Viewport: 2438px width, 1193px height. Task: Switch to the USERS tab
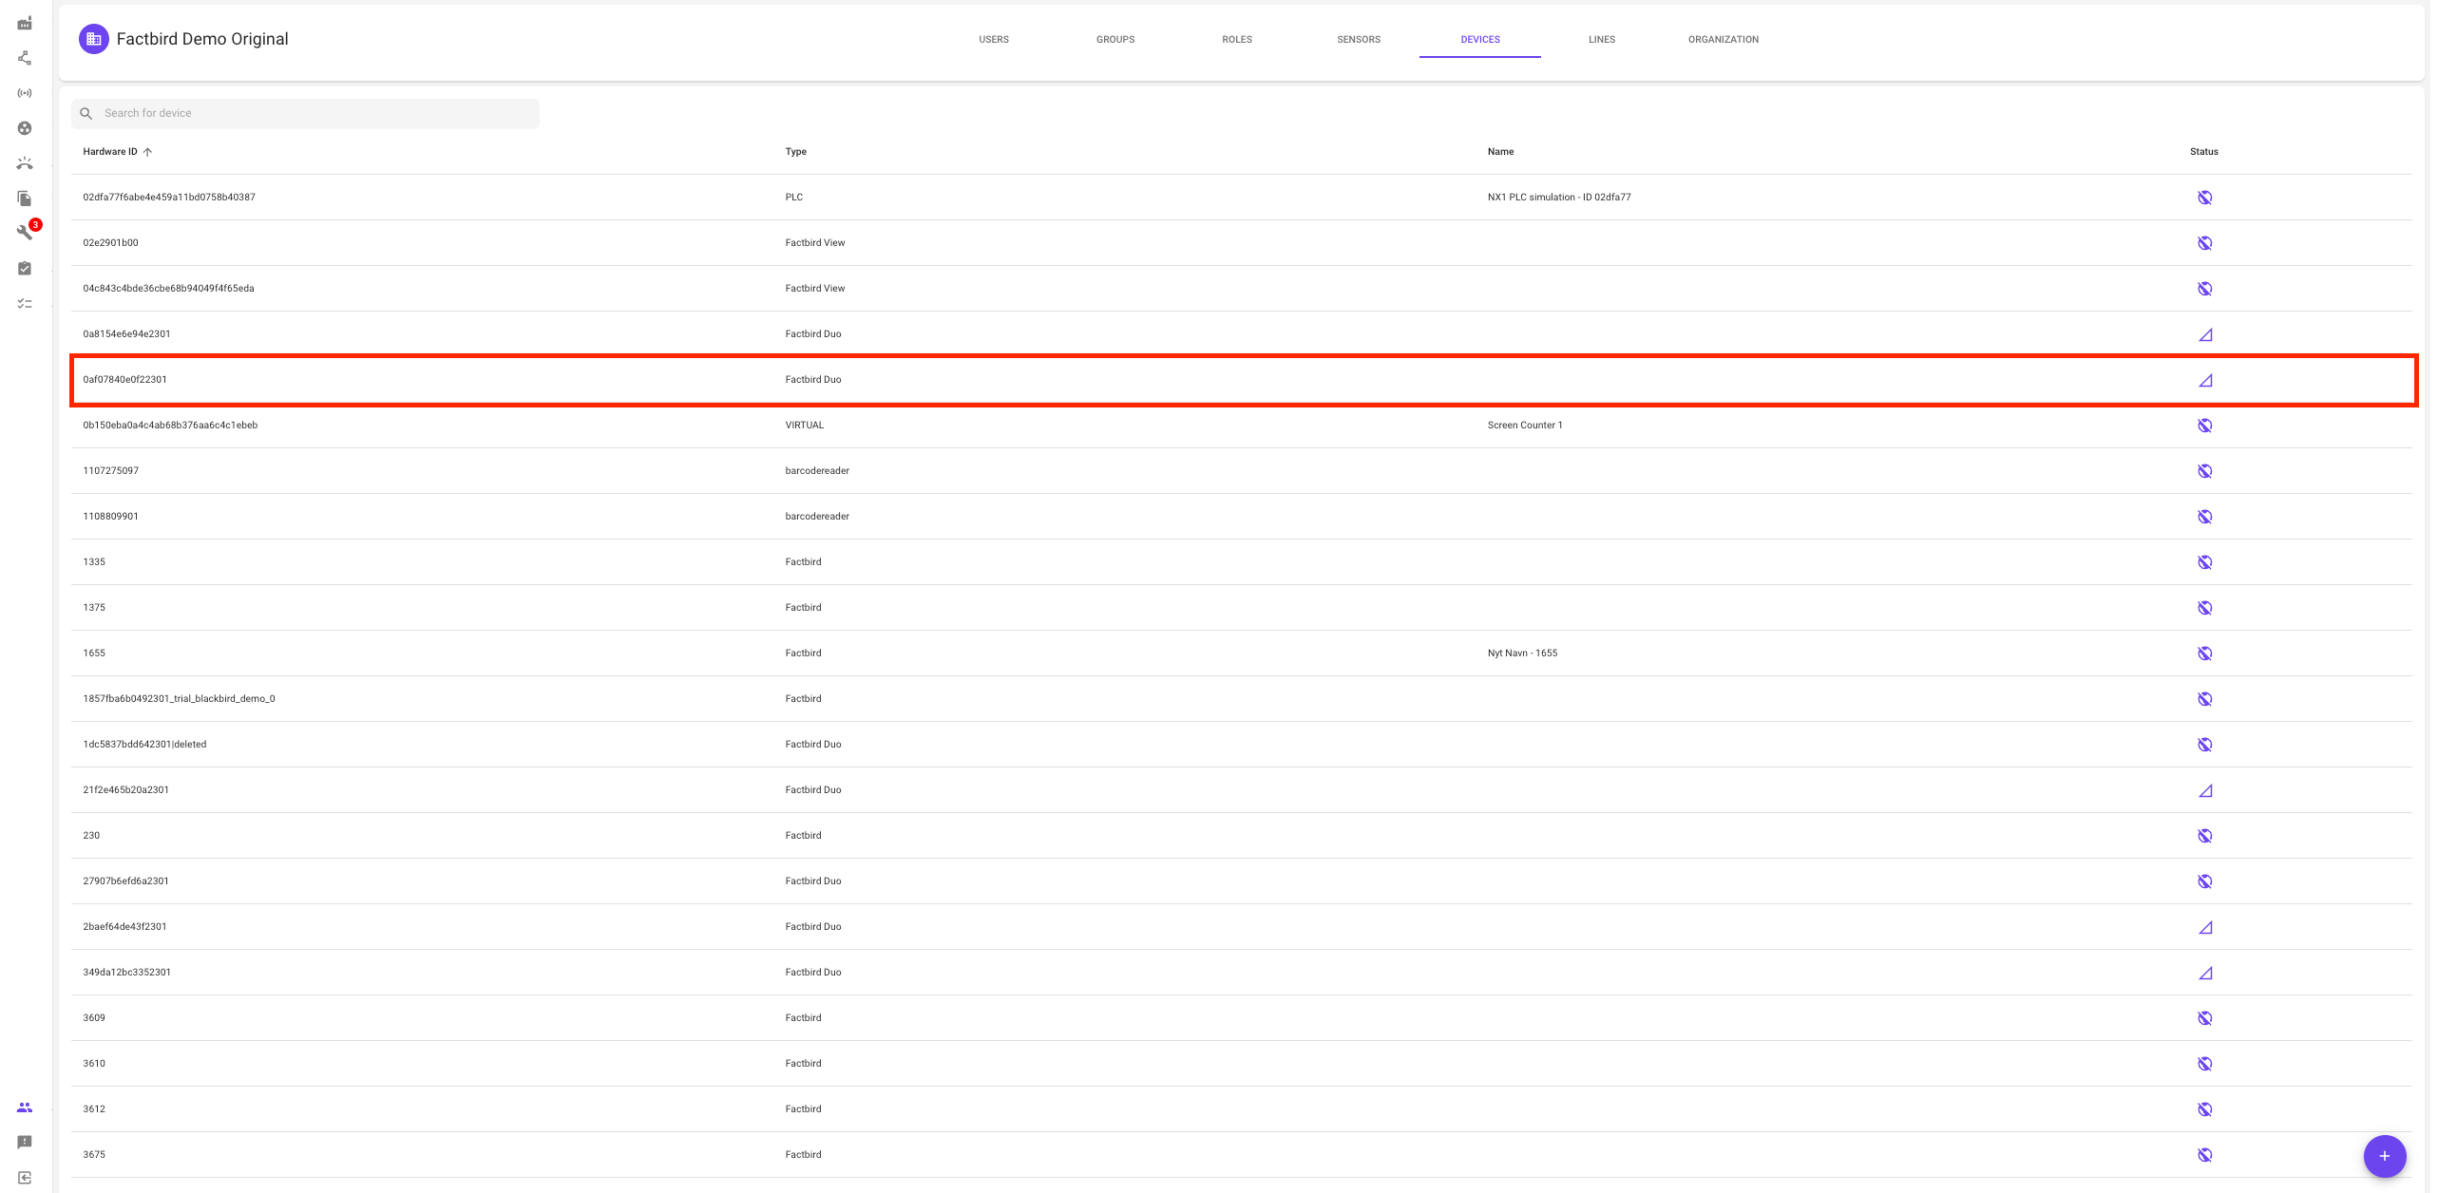coord(994,40)
